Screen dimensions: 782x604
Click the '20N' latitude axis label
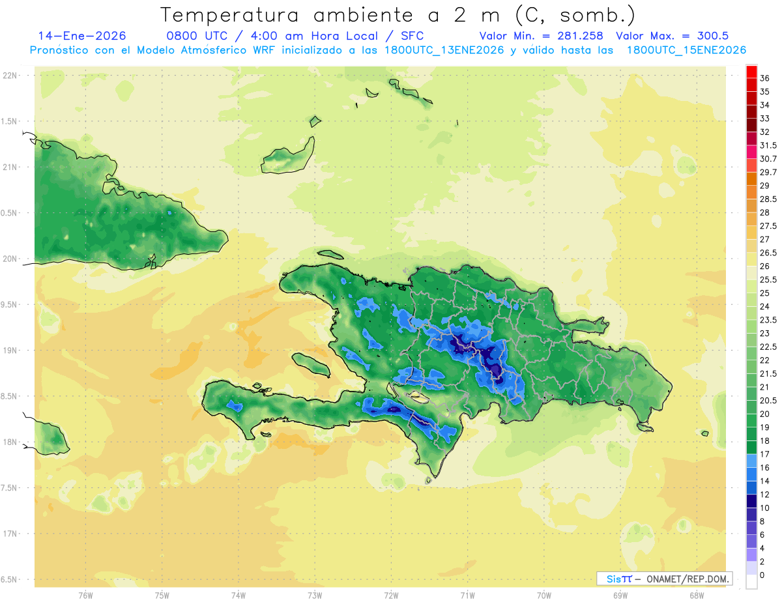(10, 259)
